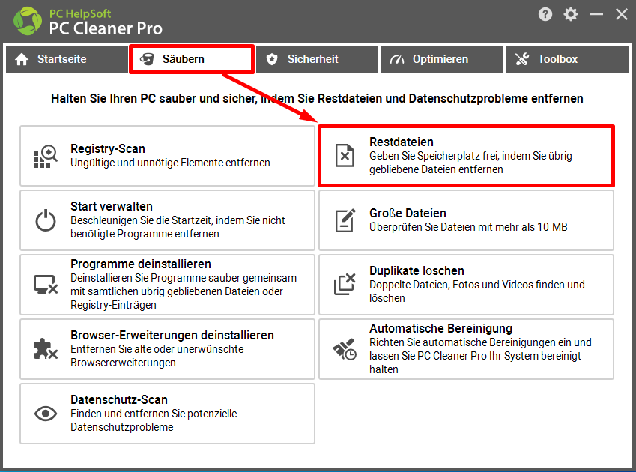Minimize the PC Cleaner Pro window

click(596, 14)
